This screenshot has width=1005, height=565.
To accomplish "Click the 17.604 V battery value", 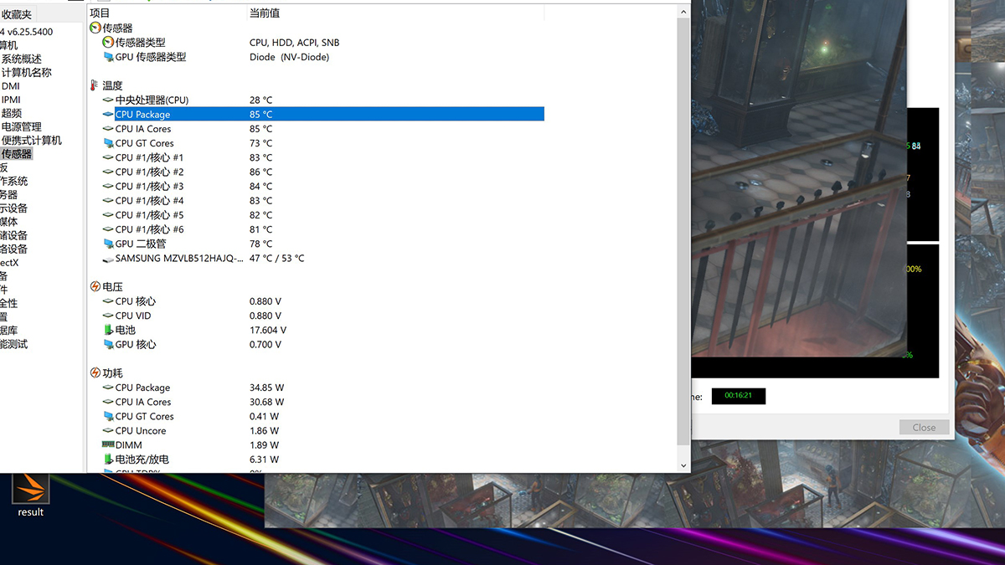I will [x=268, y=330].
